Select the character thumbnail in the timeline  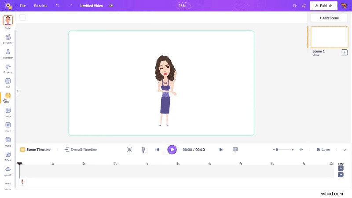[22, 182]
